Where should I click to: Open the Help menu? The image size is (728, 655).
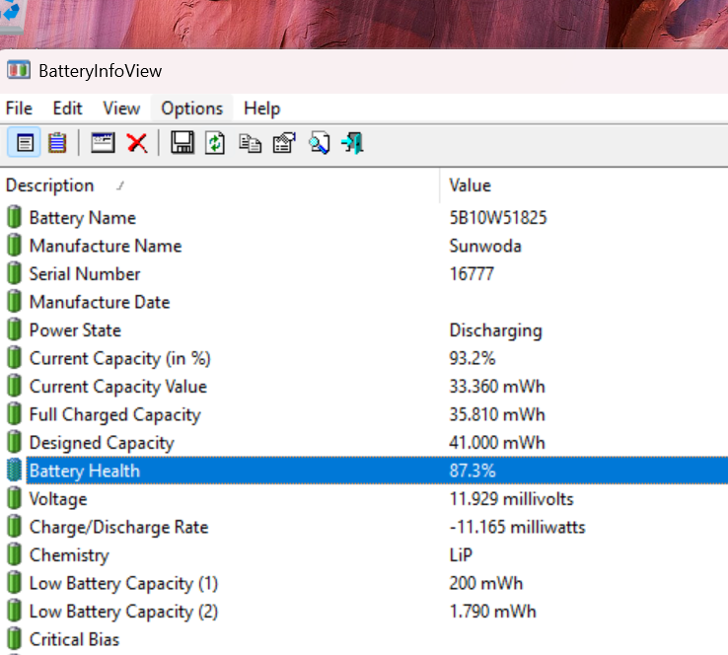click(261, 109)
